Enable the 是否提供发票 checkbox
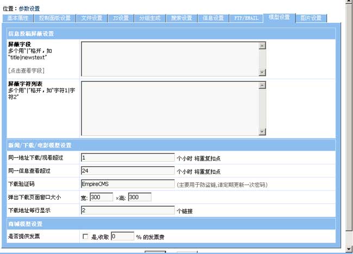This screenshot has width=353, height=254. coord(85,237)
